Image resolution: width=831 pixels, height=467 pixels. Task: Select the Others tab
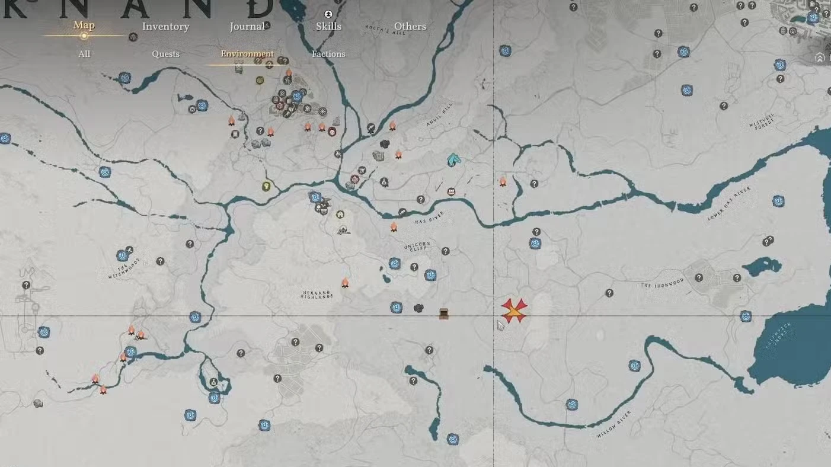click(x=410, y=26)
